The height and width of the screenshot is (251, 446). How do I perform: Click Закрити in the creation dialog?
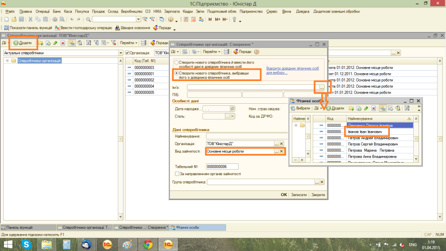(318, 195)
